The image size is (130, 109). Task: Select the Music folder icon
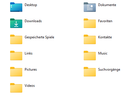(90, 56)
